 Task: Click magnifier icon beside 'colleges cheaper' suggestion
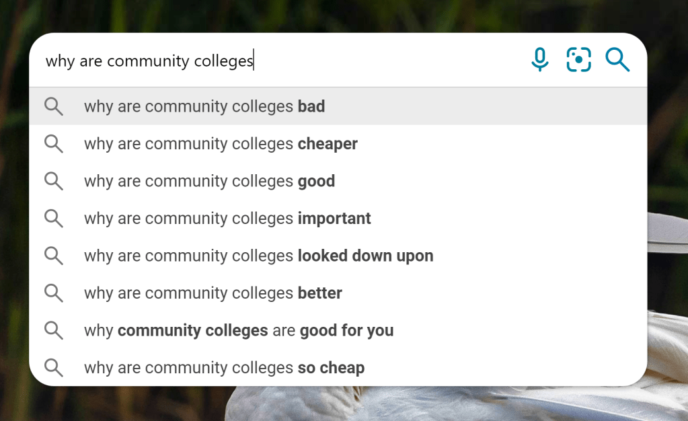click(x=54, y=144)
